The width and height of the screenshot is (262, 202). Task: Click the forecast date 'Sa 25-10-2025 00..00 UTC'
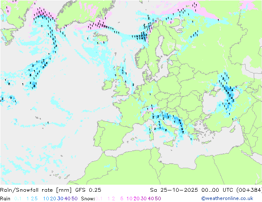[x=193, y=190]
